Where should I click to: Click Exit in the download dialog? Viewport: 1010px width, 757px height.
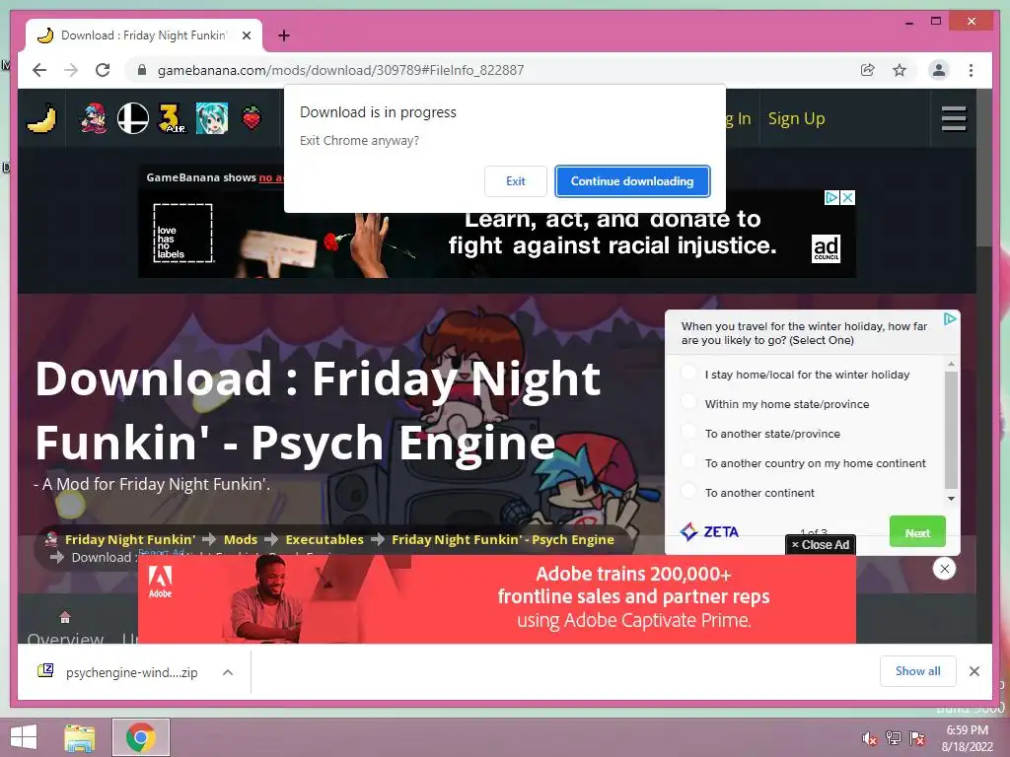coord(515,181)
